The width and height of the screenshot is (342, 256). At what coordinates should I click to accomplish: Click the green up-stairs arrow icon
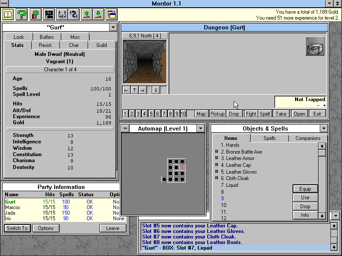click(86, 14)
